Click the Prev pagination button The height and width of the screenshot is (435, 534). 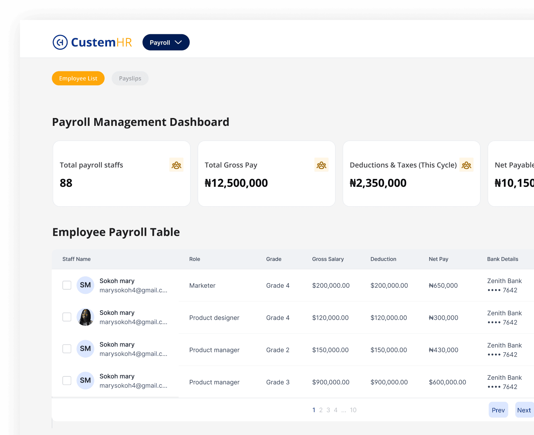click(x=498, y=410)
